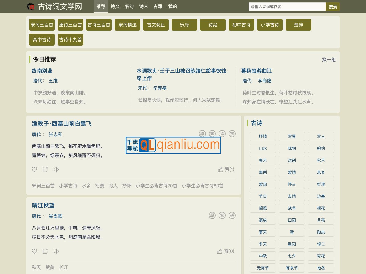Show 拼 pinyin for 渔歌子 poem
This screenshot has width=366, height=274.
[x=232, y=134]
